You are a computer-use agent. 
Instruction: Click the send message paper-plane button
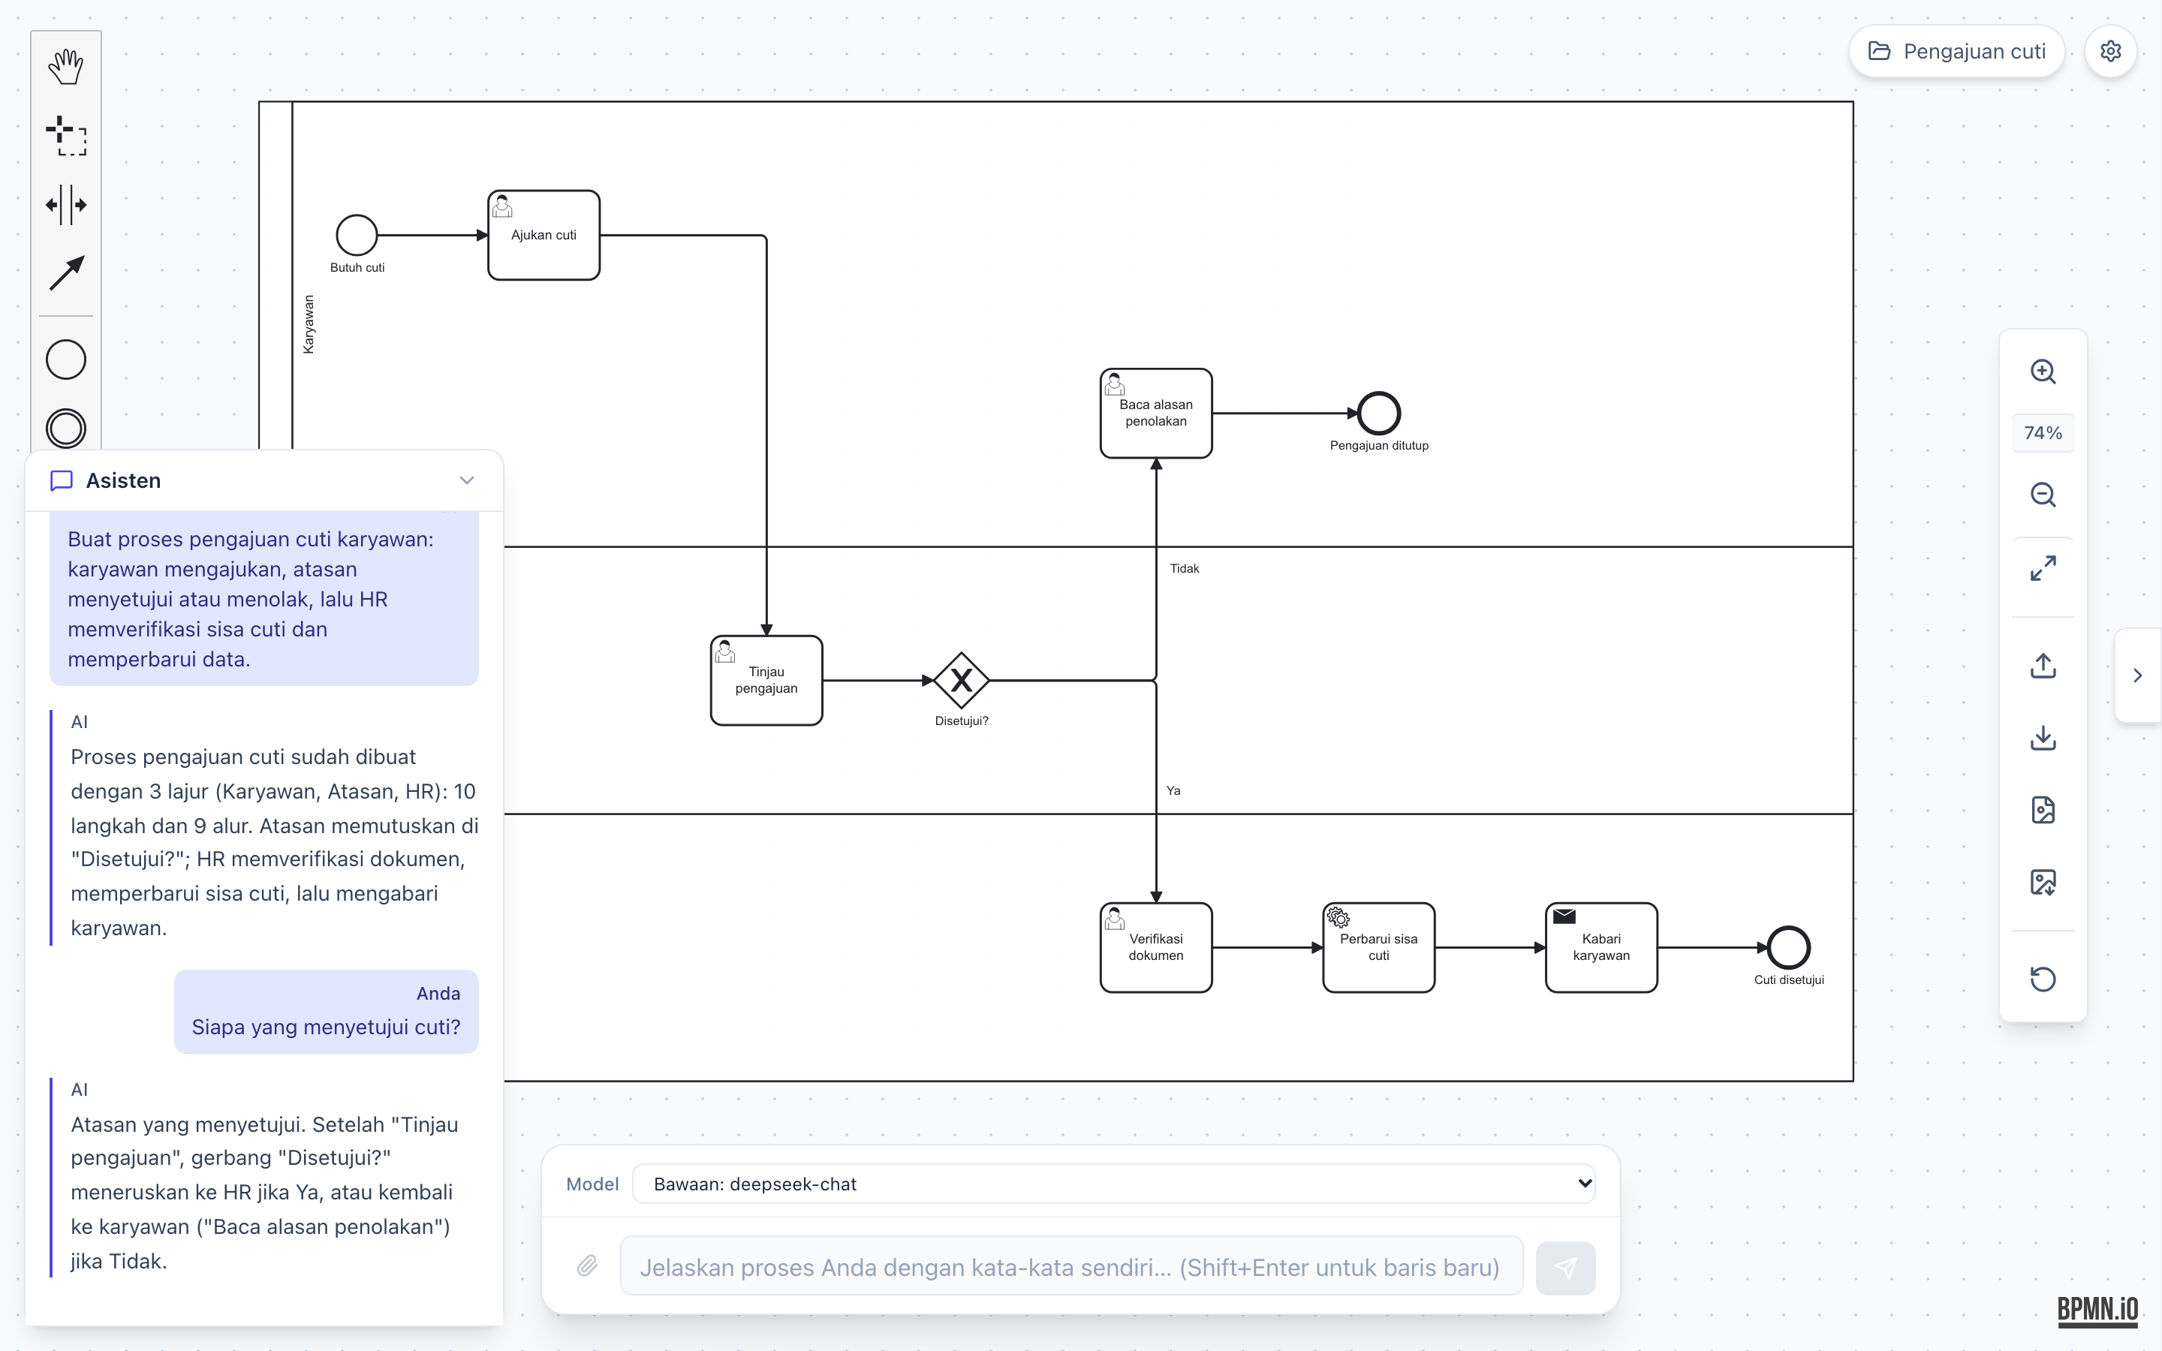coord(1565,1267)
